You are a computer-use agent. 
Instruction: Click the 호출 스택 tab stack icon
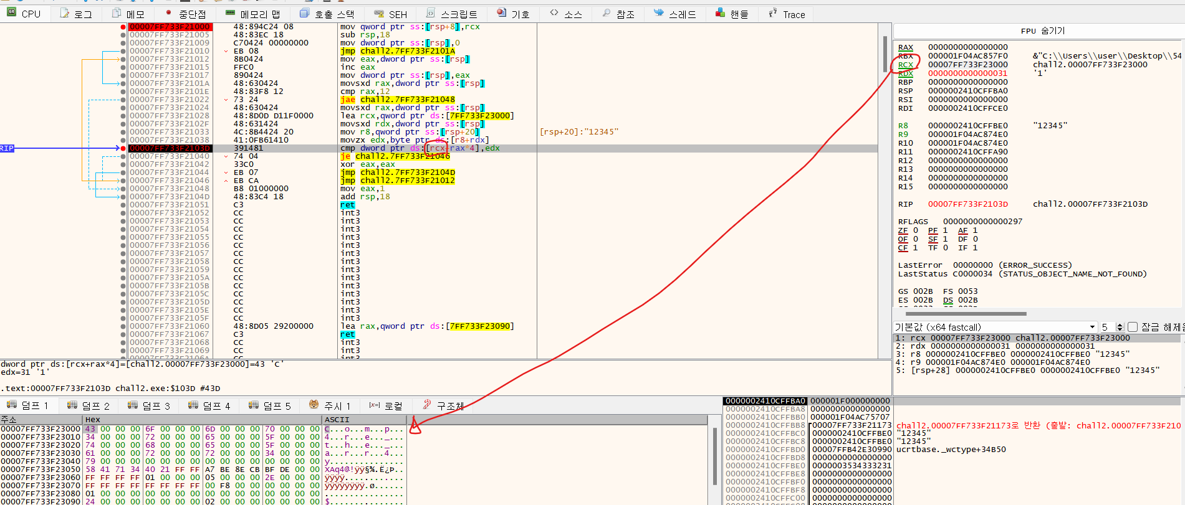[304, 13]
